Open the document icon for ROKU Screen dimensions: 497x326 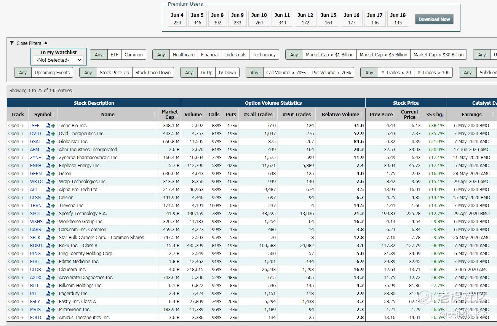pos(48,246)
